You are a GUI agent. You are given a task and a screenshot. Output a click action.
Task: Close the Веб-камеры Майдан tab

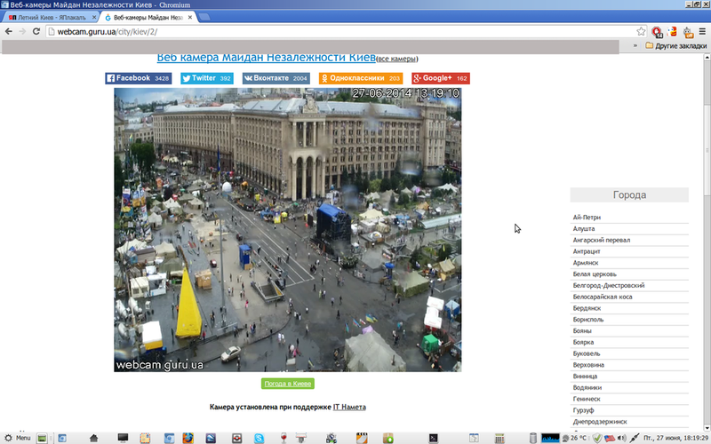(190, 17)
